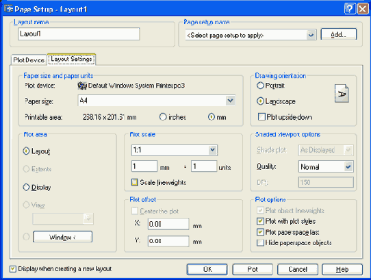Screen dimensions: 371x280
Task: Click the Layout name input field
Action: click(x=79, y=34)
